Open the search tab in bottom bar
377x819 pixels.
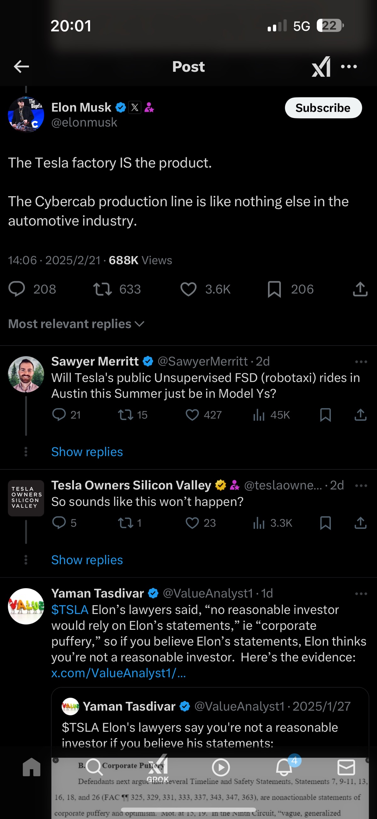pyautogui.click(x=94, y=767)
